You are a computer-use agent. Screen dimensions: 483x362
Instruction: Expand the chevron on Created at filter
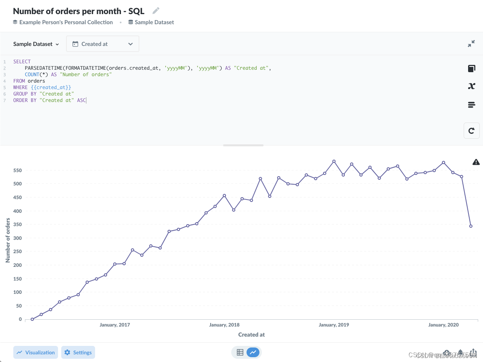[x=131, y=44]
